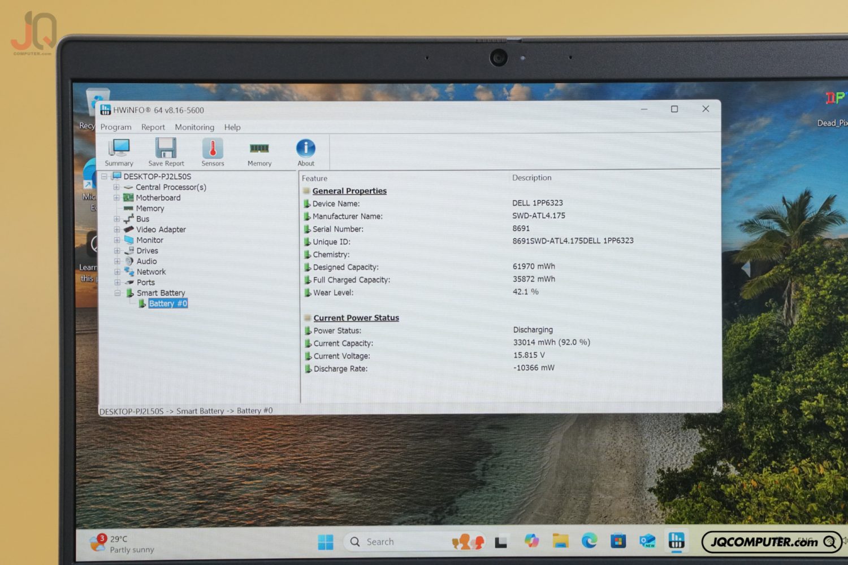848x565 pixels.
Task: Open the Monitoring menu
Action: point(194,127)
